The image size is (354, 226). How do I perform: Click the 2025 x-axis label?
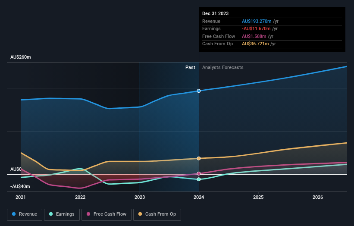(x=258, y=197)
